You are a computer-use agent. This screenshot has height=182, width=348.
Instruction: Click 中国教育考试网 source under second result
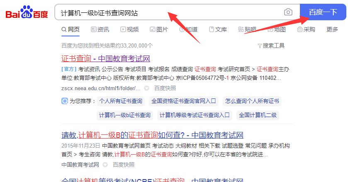[x=80, y=165]
